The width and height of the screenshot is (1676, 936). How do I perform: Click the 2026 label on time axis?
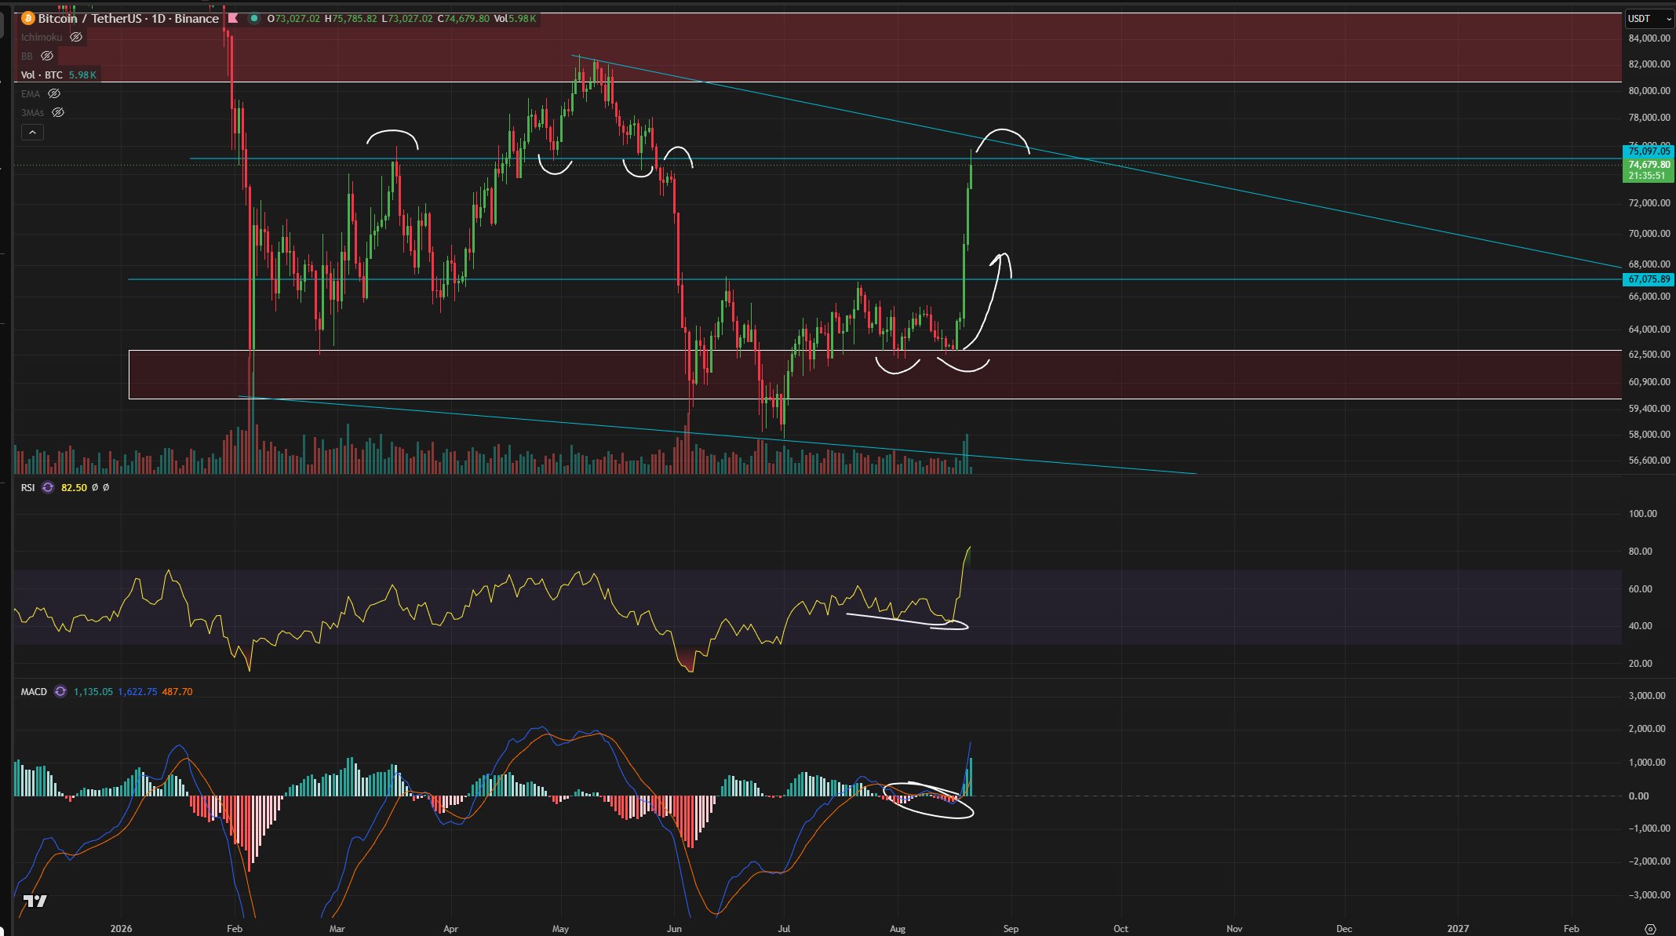click(121, 929)
